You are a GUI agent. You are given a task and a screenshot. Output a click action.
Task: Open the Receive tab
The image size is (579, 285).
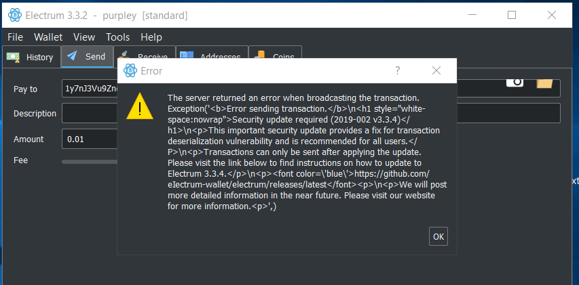coord(146,57)
